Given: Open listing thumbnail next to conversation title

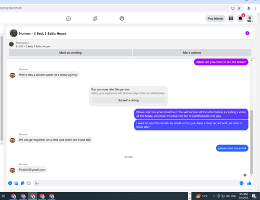Looking at the screenshot, I should pos(14,33).
